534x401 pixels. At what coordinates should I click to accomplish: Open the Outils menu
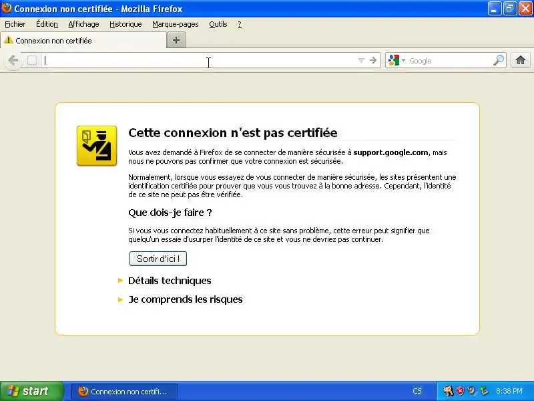[x=218, y=24]
